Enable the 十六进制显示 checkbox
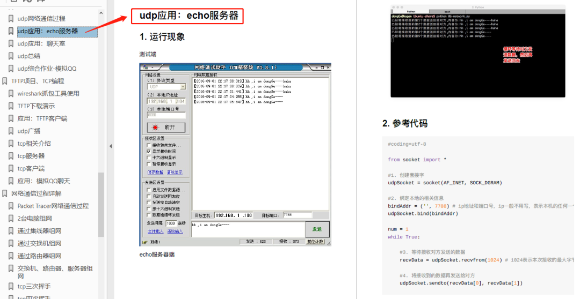Image resolution: width=580 pixels, height=299 pixels. [149, 158]
